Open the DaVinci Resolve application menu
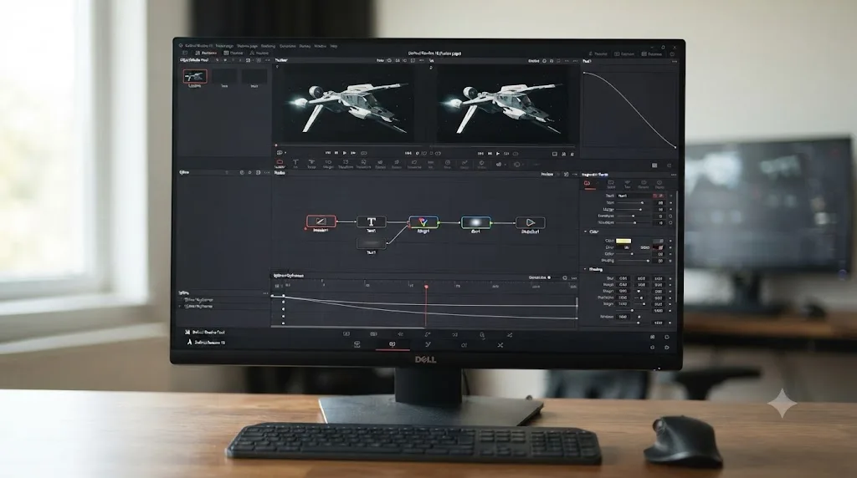The width and height of the screenshot is (857, 478). 199,46
